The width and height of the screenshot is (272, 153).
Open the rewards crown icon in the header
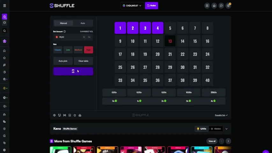pos(214,6)
